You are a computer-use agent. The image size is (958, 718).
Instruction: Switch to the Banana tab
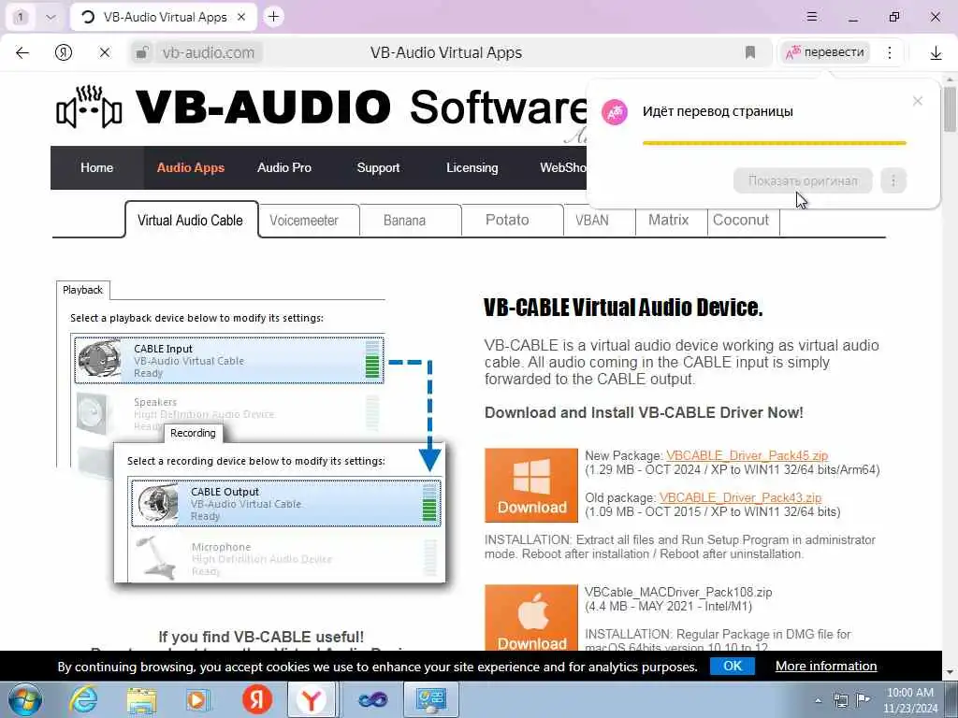point(404,221)
